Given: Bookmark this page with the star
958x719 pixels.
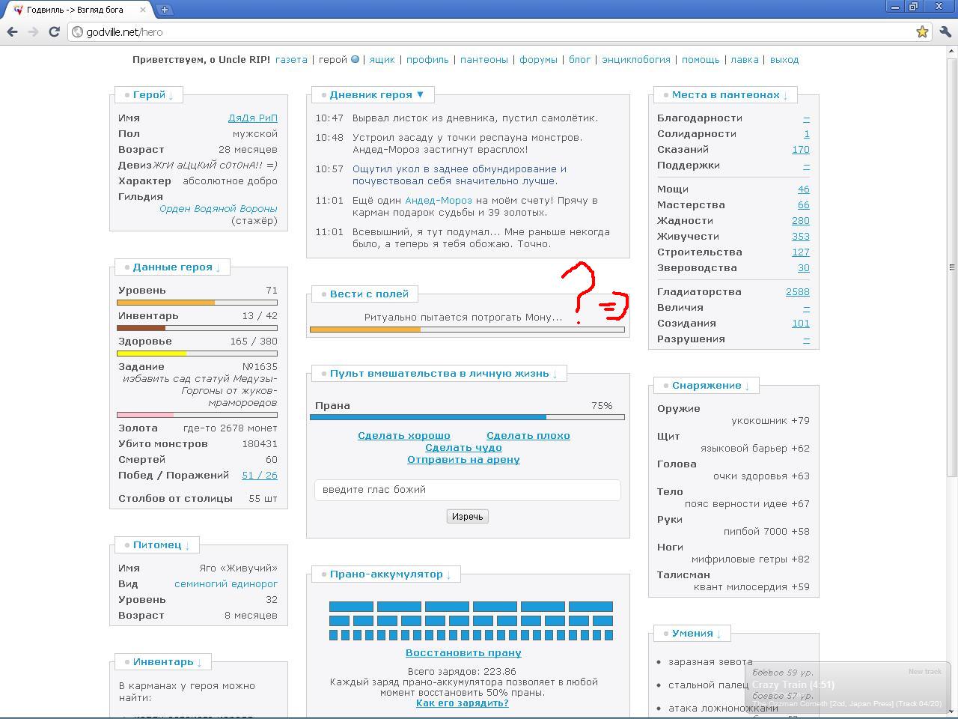Looking at the screenshot, I should [x=922, y=31].
